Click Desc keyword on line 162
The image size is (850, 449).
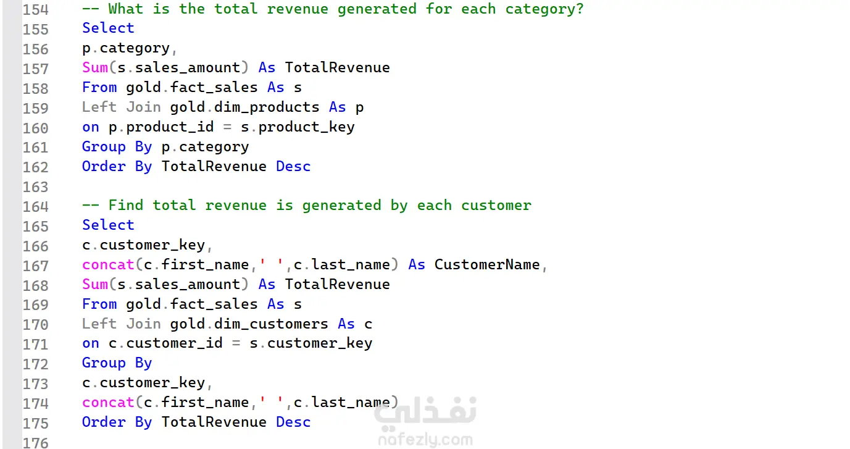point(293,166)
